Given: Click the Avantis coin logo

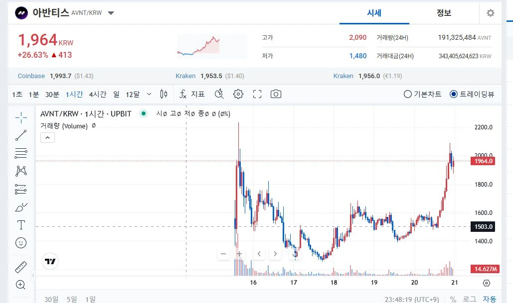Looking at the screenshot, I should point(21,13).
